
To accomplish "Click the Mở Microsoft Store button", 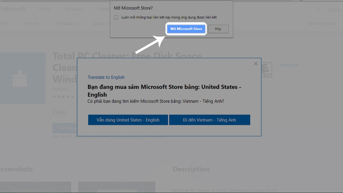I will click(x=186, y=29).
